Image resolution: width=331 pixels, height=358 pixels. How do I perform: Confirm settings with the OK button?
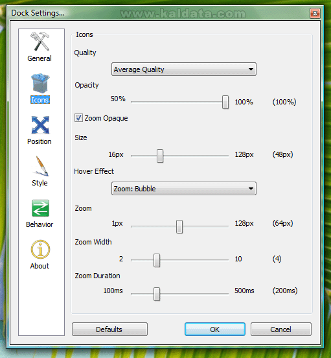pyautogui.click(x=215, y=329)
